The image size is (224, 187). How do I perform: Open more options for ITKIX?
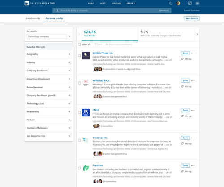[x=193, y=110]
